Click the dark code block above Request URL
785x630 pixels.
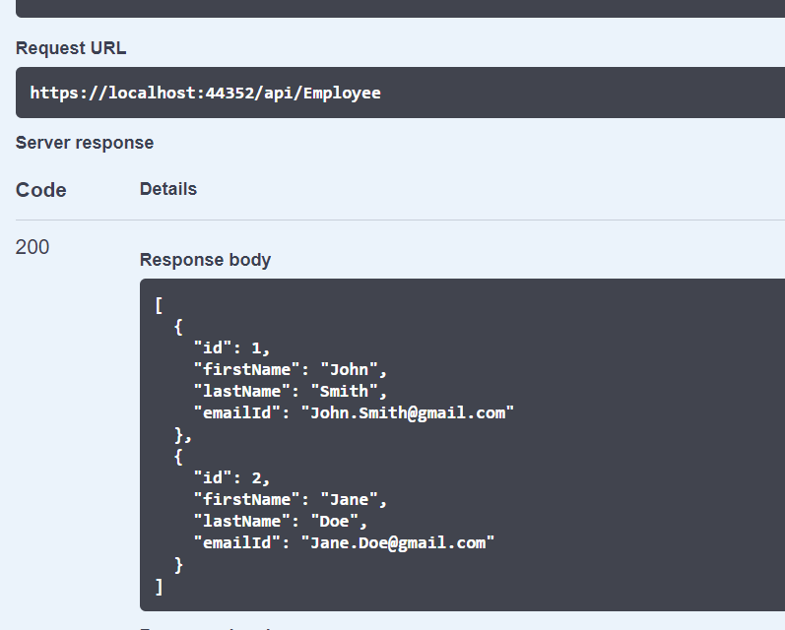394,8
